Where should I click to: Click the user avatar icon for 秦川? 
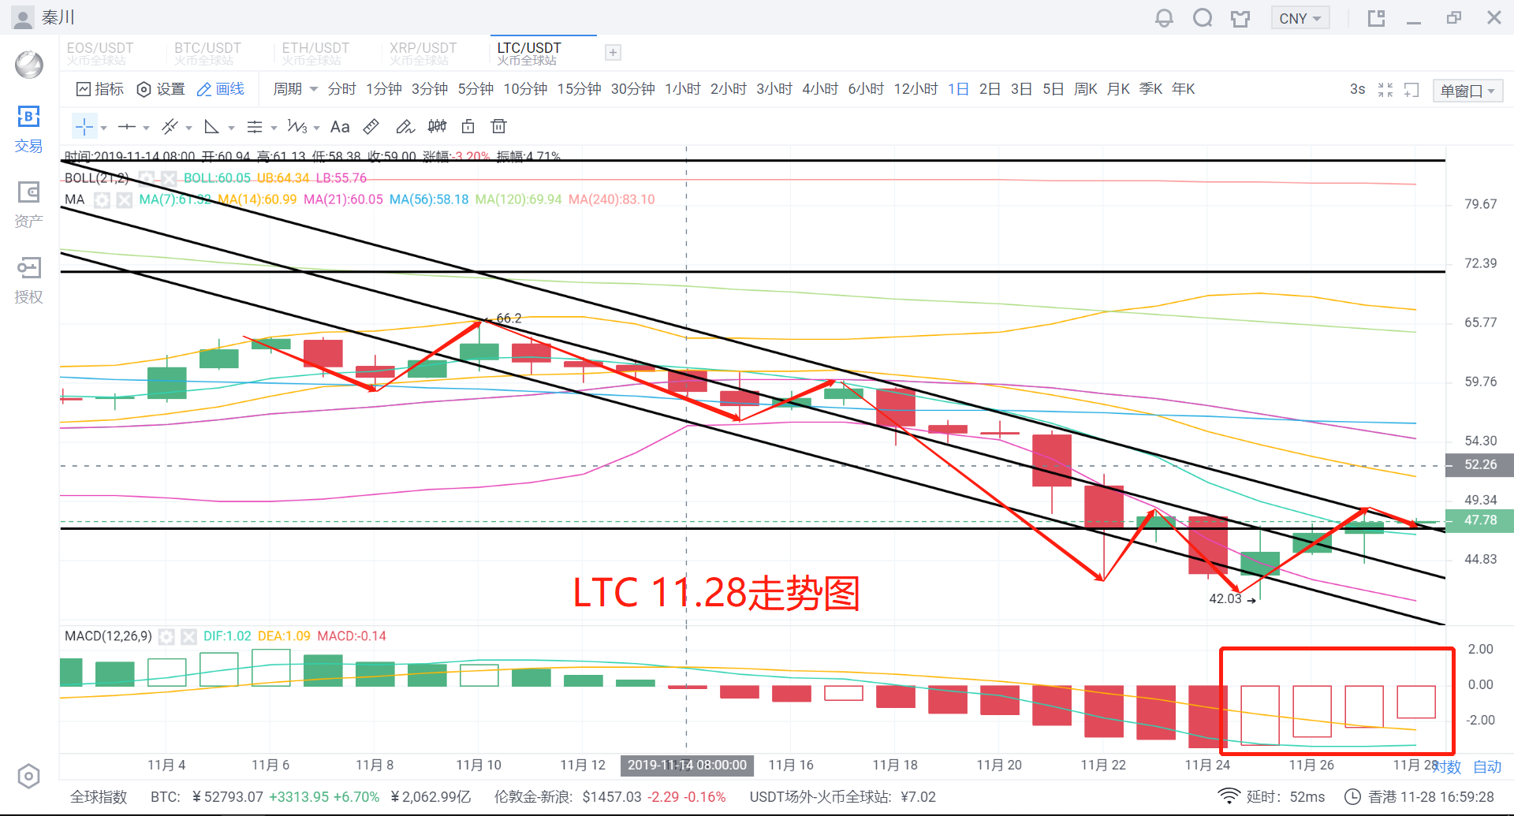pos(24,17)
